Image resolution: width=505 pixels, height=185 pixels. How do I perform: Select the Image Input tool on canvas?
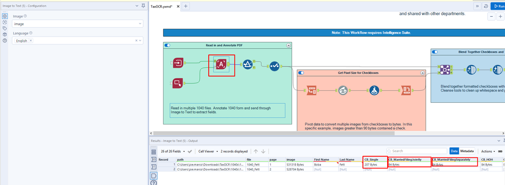click(178, 64)
